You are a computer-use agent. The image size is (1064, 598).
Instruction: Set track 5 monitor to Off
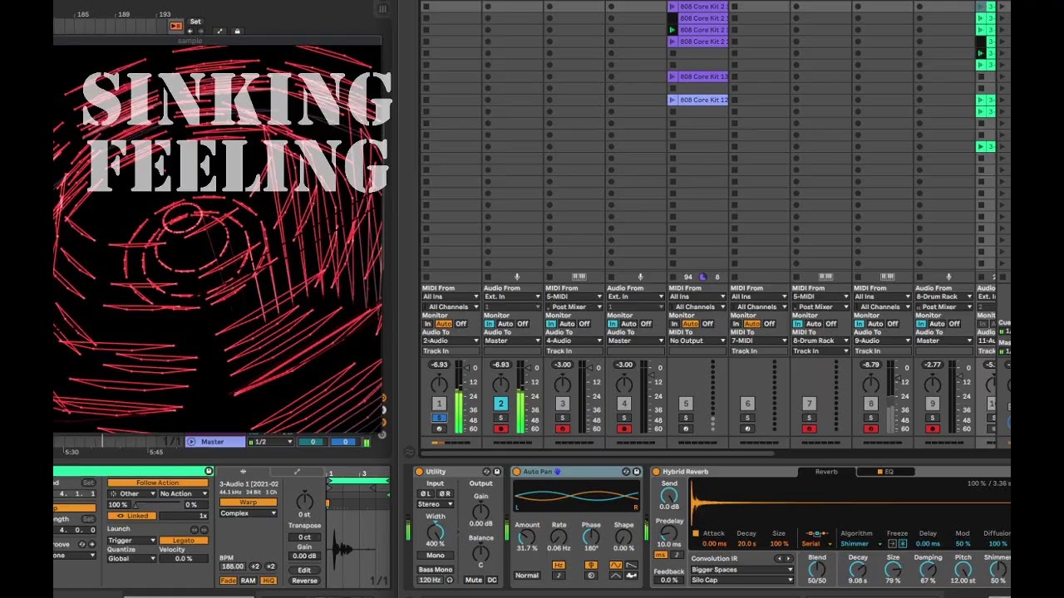[707, 324]
